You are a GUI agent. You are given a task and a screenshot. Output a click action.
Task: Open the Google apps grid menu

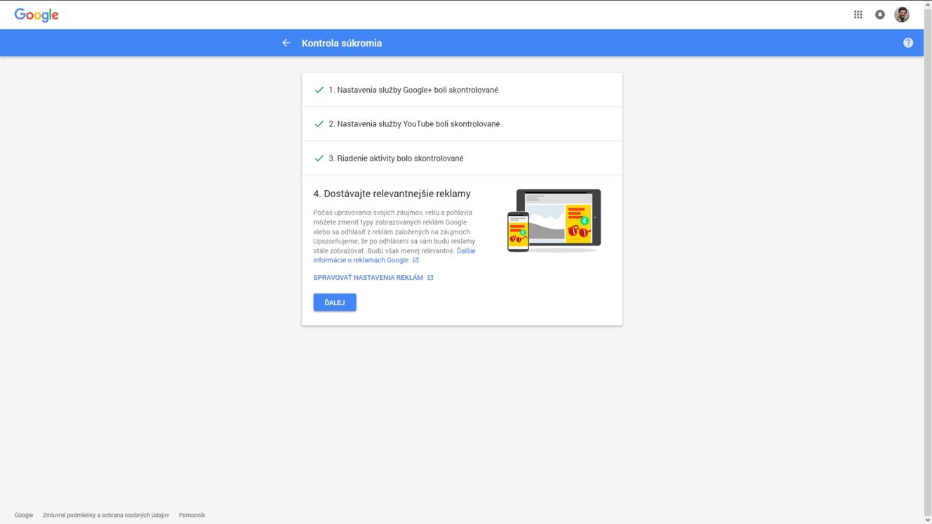858,15
